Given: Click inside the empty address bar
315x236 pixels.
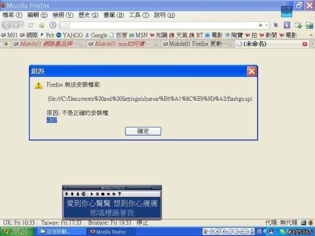Looking at the screenshot, I should [163, 25].
